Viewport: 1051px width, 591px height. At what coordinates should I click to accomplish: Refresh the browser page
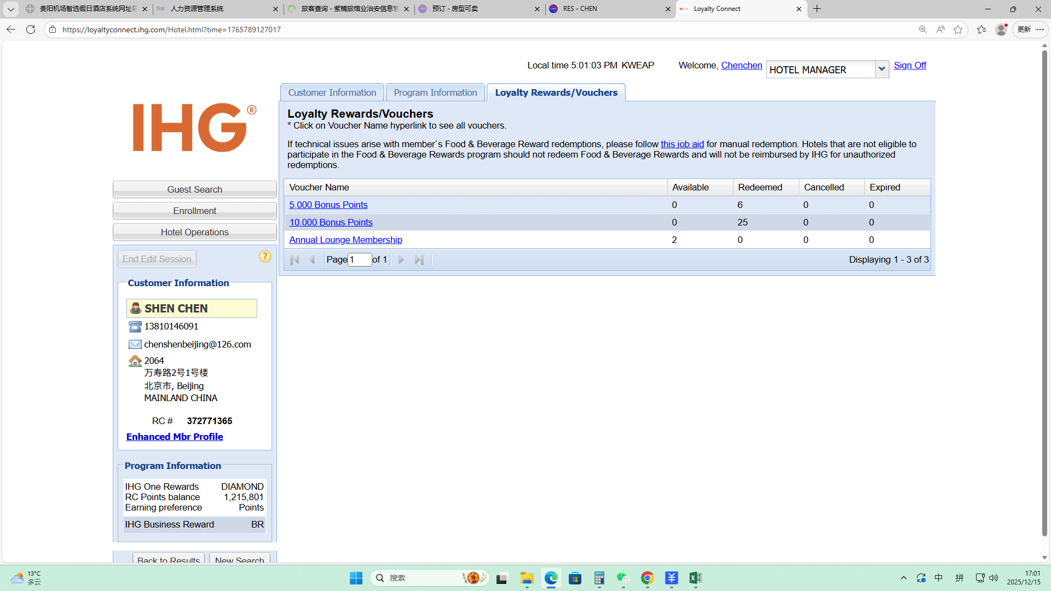[x=31, y=30]
